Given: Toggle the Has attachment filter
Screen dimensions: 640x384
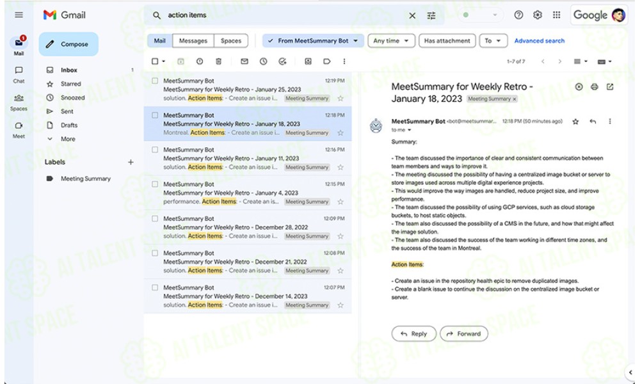Looking at the screenshot, I should (447, 41).
